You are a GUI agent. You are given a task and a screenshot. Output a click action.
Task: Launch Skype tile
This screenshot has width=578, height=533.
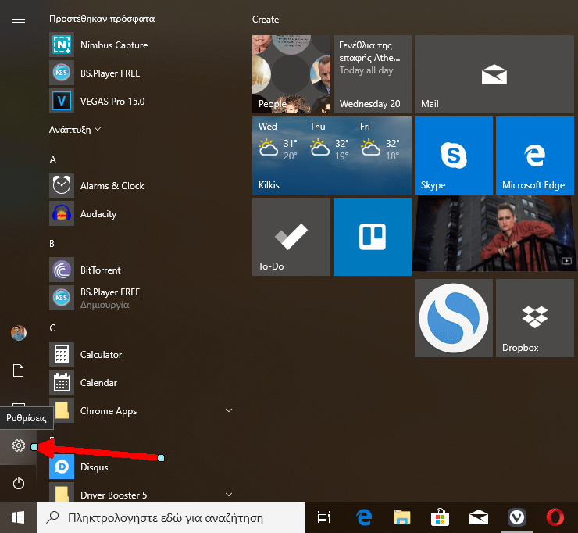click(x=454, y=156)
